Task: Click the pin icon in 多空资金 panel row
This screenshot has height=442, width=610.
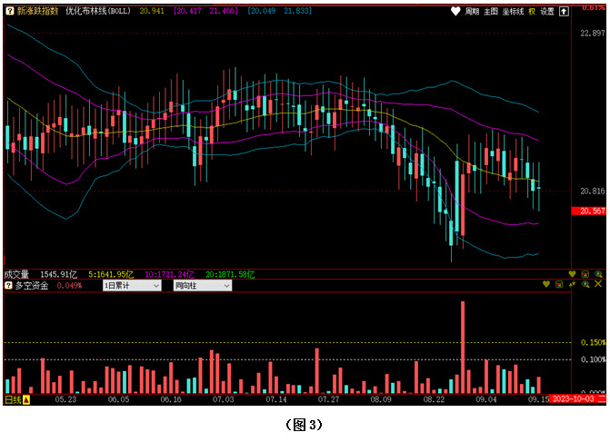Action: tap(572, 284)
